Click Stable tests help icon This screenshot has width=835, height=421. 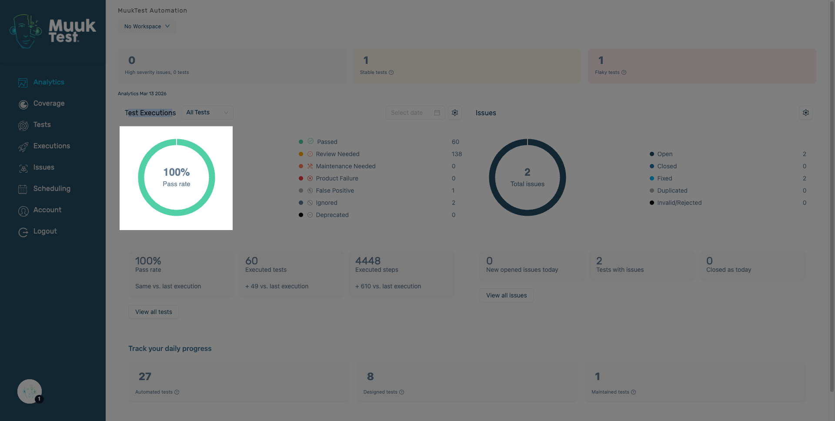tap(391, 73)
